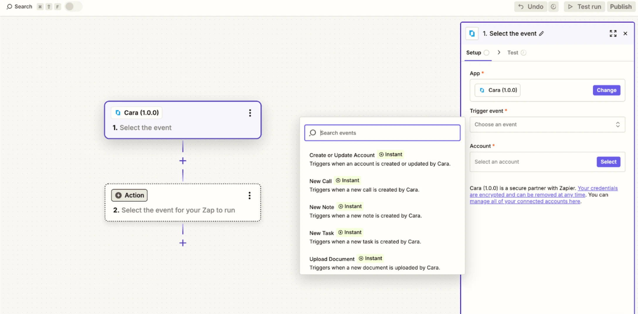The image size is (638, 314).
Task: Click the Undo button
Action: 530,6
